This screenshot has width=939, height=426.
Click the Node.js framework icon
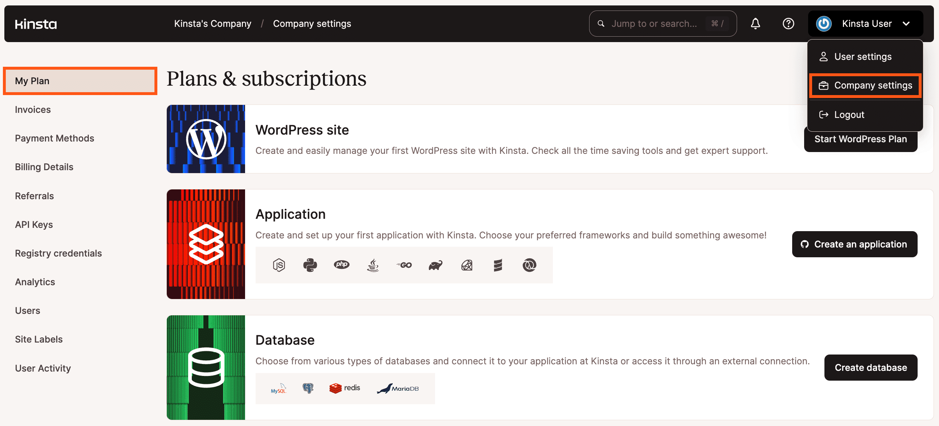click(279, 265)
